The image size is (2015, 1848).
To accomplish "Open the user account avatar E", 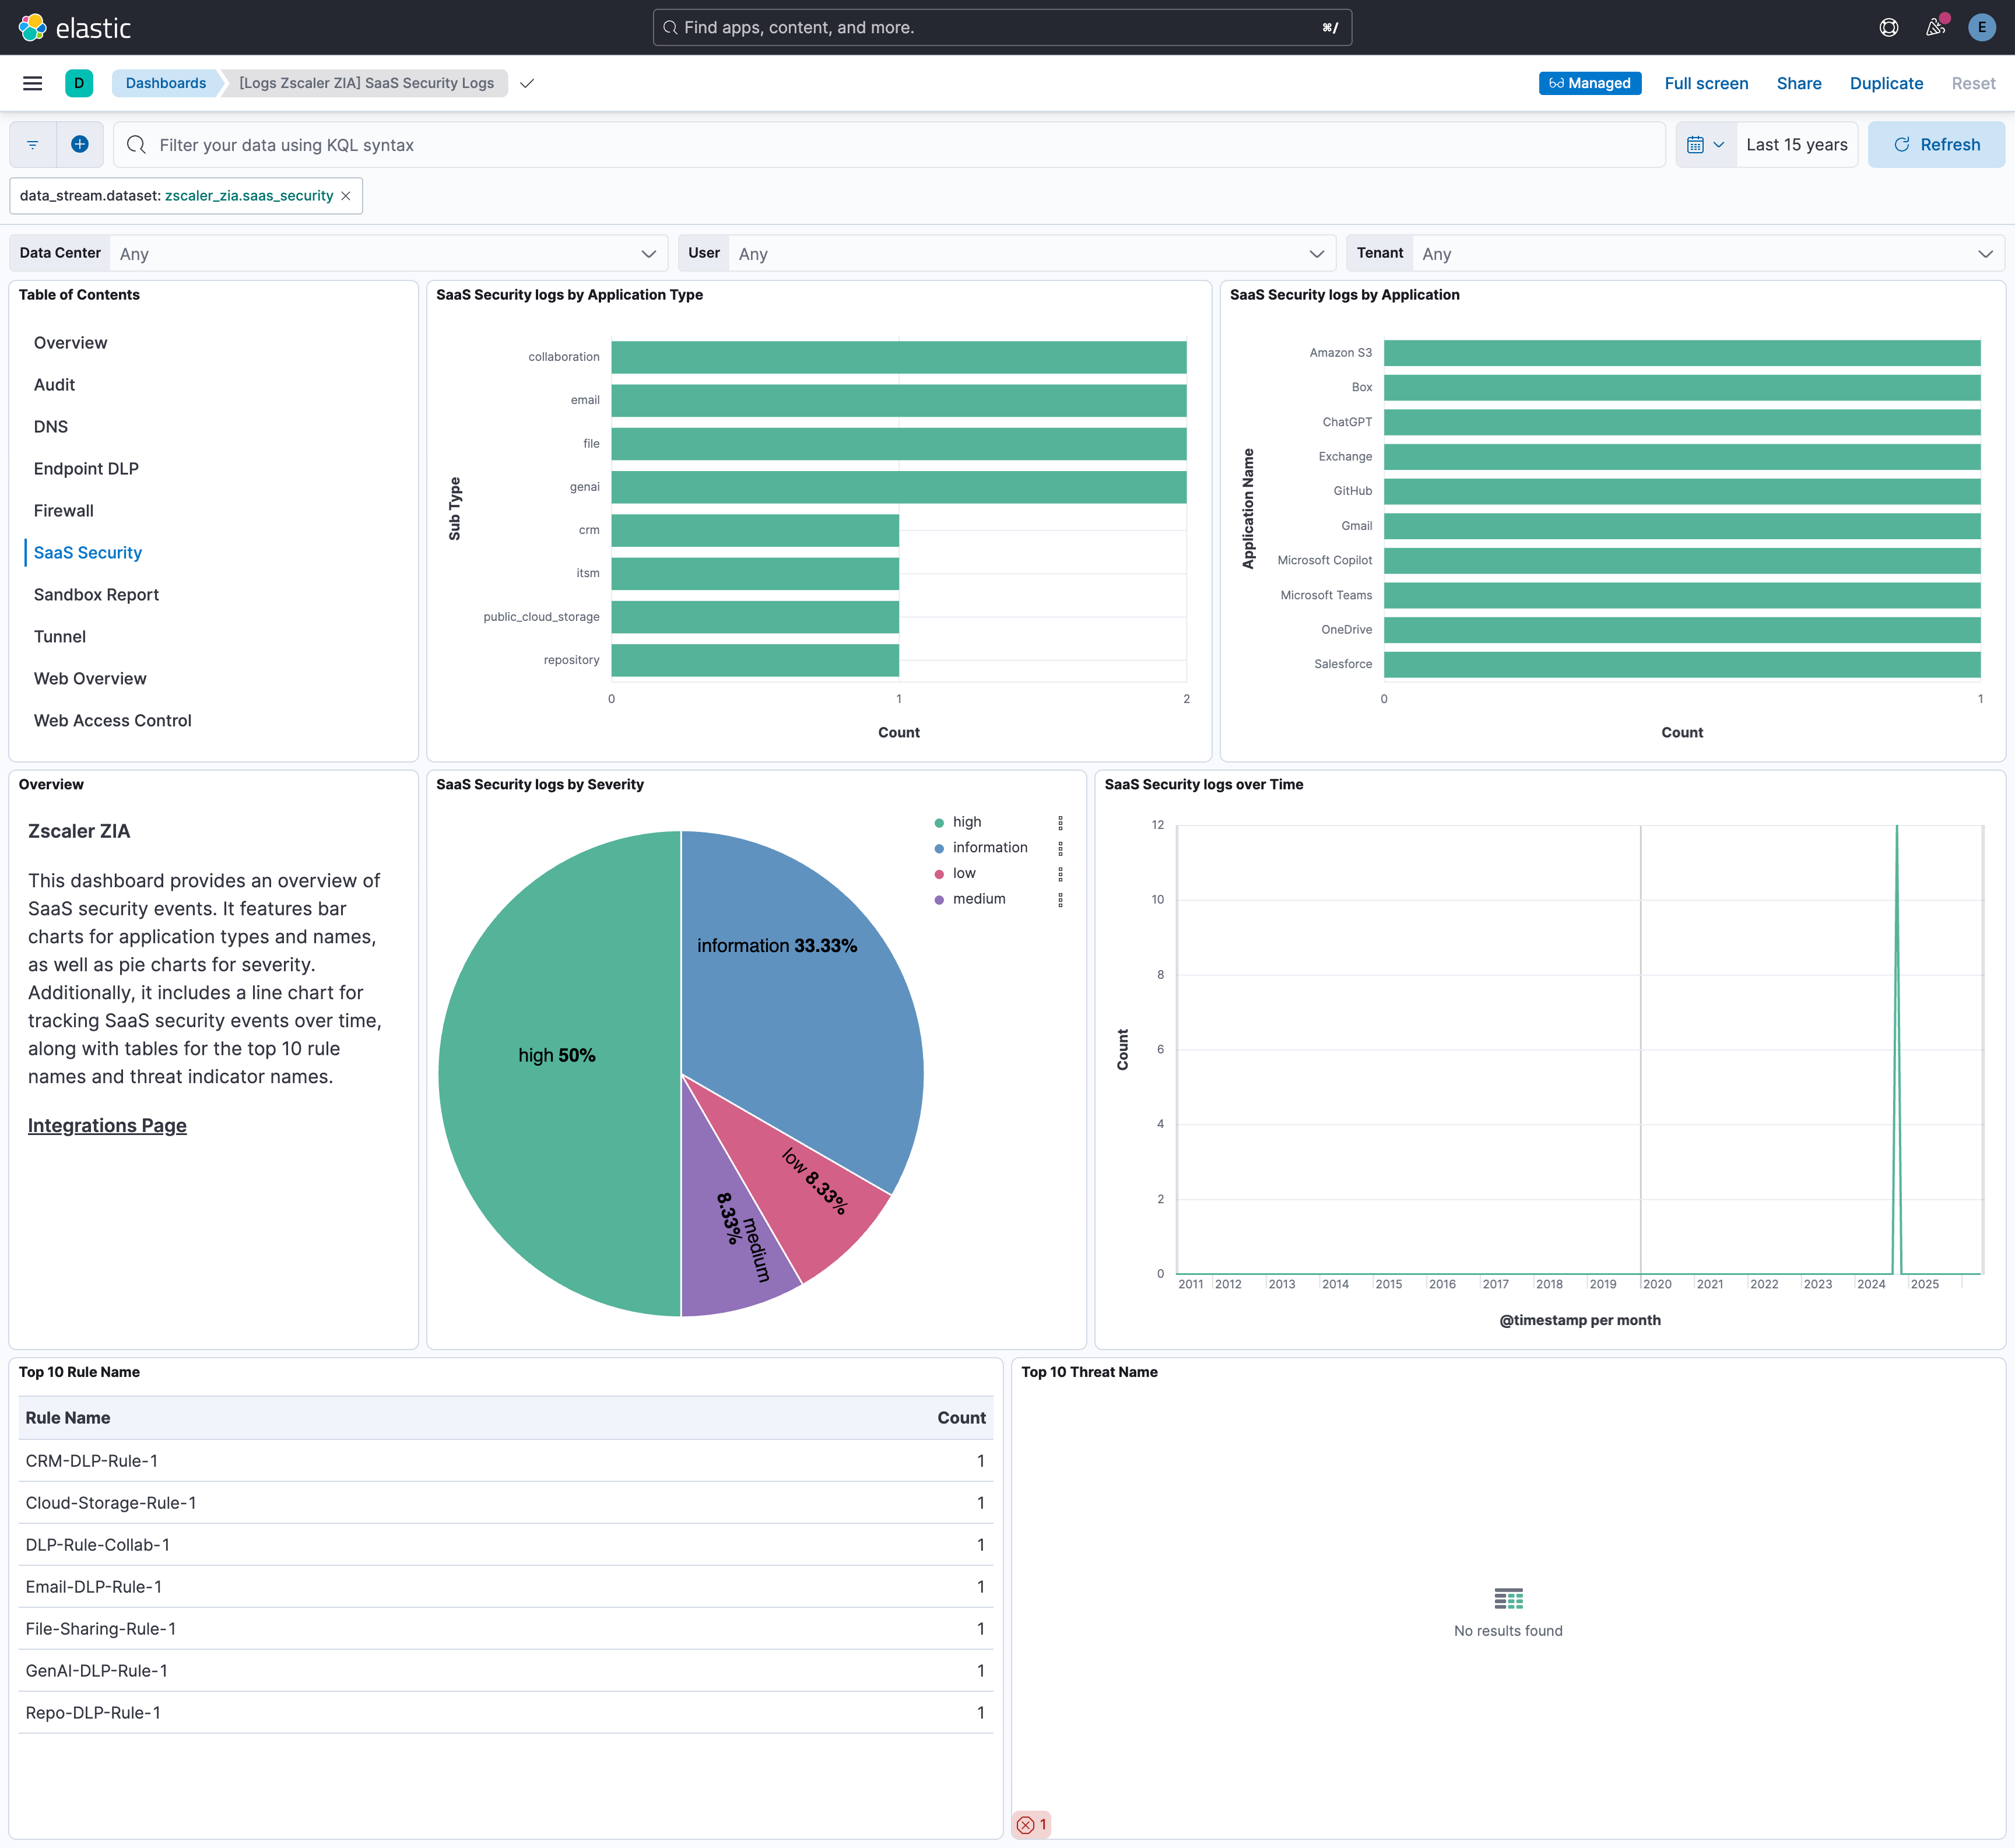I will click(x=1981, y=27).
